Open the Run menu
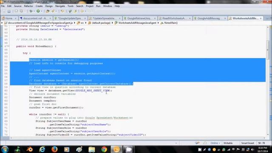Viewport: 272px width, 153px height. click(98, 6)
